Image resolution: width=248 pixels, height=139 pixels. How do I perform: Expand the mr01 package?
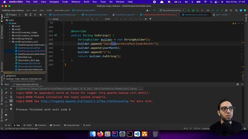10,26
